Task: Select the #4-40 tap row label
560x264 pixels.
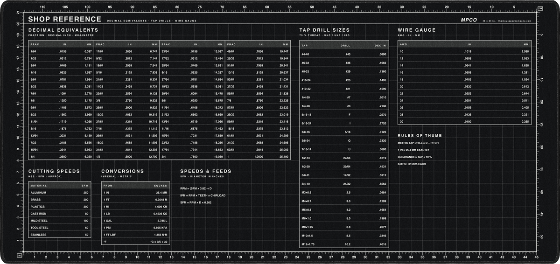Action: click(306, 54)
